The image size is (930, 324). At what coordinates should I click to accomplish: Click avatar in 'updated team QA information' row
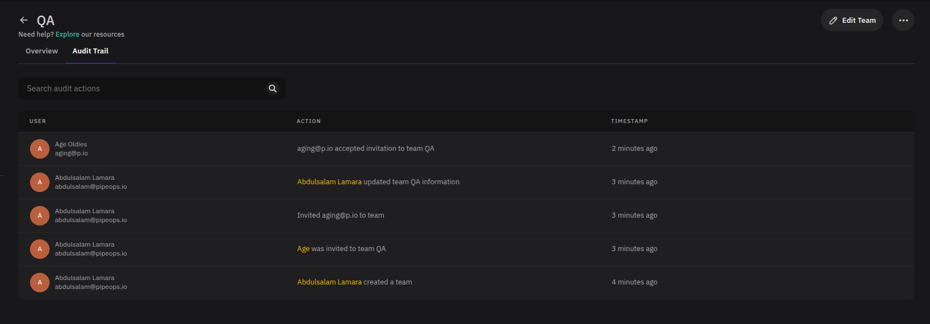point(40,182)
